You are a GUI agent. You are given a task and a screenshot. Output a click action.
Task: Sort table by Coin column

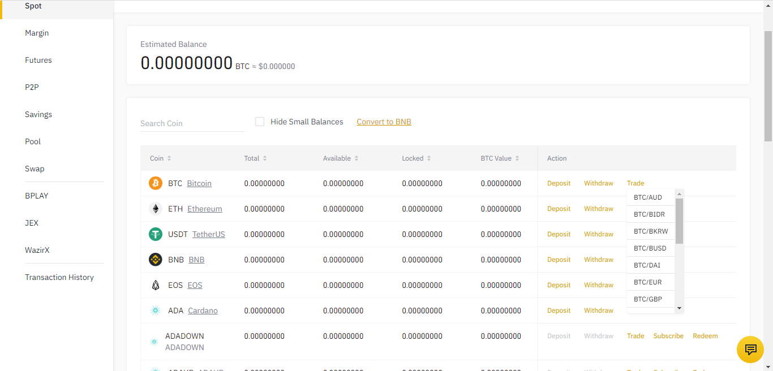tap(161, 158)
